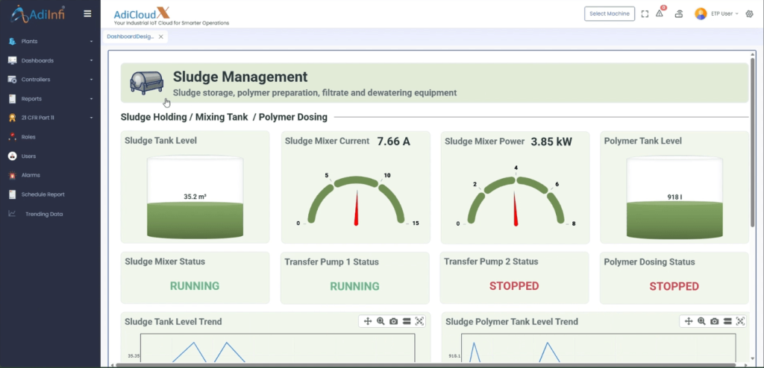Toggle compare data on Sludge Polymer Tank Trend
The image size is (764, 368).
click(727, 321)
